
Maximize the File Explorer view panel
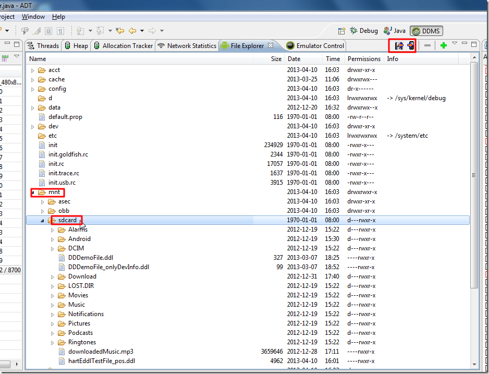tap(474, 44)
